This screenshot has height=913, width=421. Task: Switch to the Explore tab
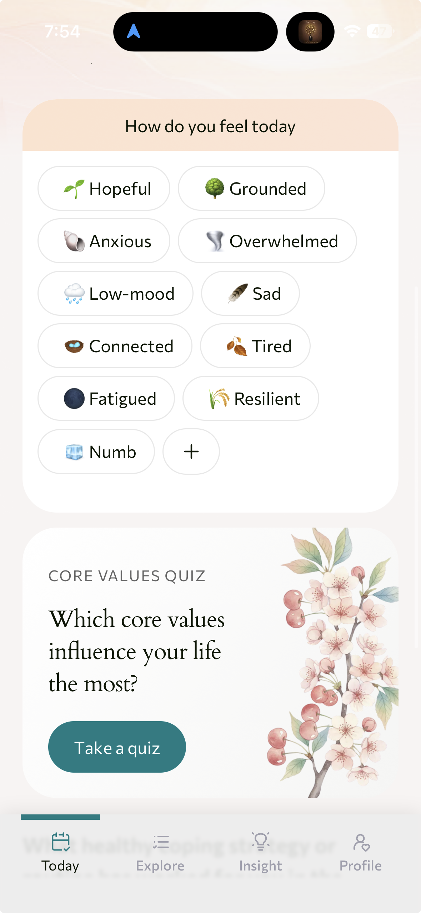160,857
